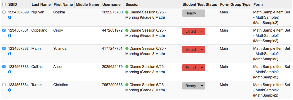293x100 pixels.
Task: View info icon for Christine Turner
Action: tap(10, 90)
